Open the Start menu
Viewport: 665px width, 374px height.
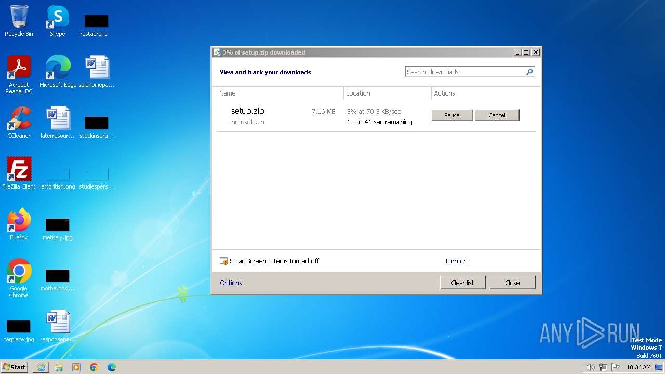15,367
